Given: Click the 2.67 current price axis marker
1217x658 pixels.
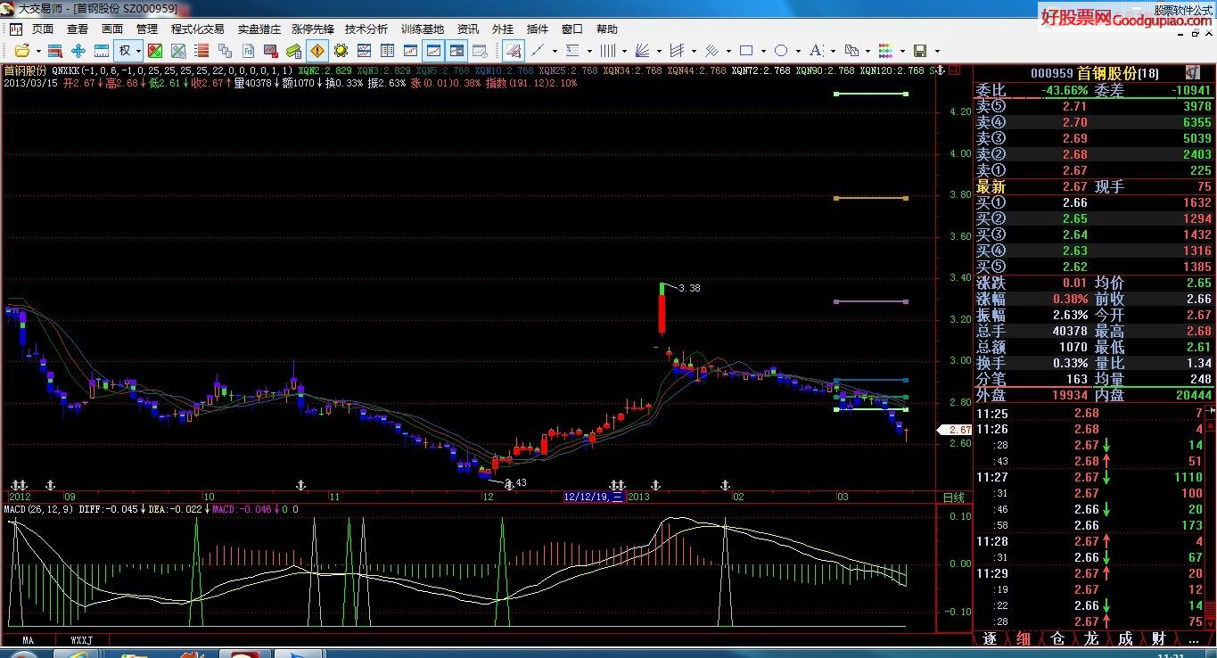Looking at the screenshot, I should pos(957,430).
